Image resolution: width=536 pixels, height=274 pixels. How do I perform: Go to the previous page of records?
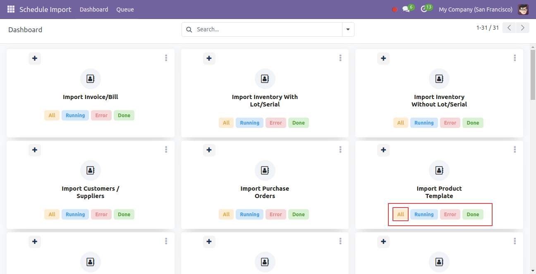(x=509, y=28)
